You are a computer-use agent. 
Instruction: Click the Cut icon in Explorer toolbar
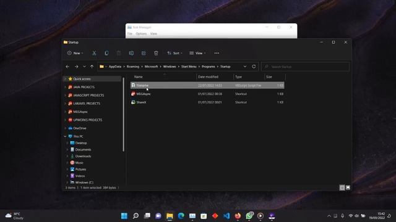[x=94, y=53]
